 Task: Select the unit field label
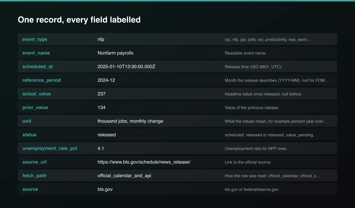coord(27,121)
